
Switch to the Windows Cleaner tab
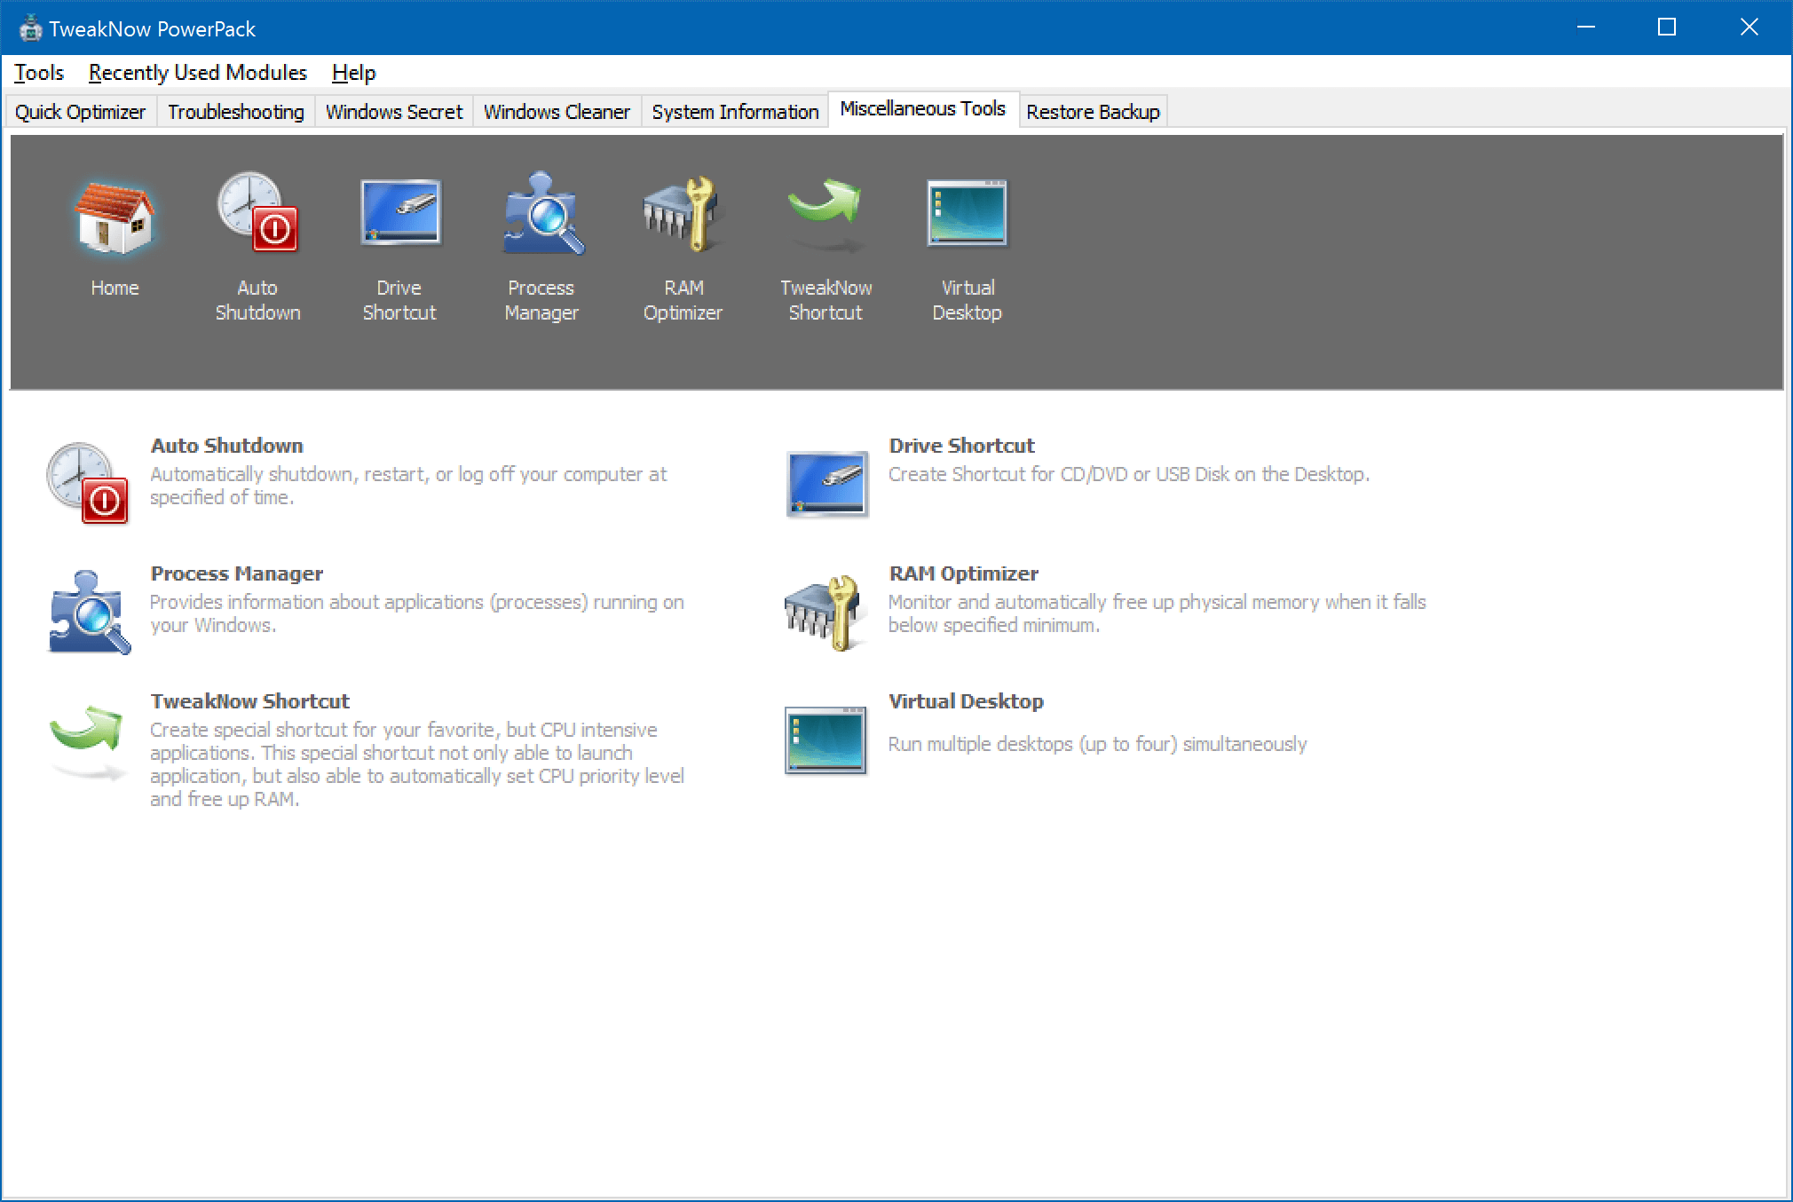tap(557, 112)
